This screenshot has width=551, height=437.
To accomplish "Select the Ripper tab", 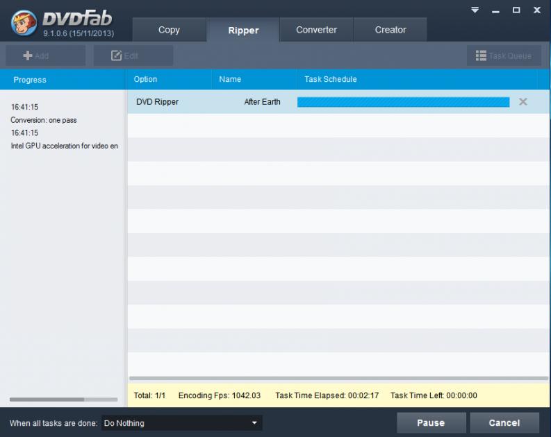I will (x=243, y=31).
